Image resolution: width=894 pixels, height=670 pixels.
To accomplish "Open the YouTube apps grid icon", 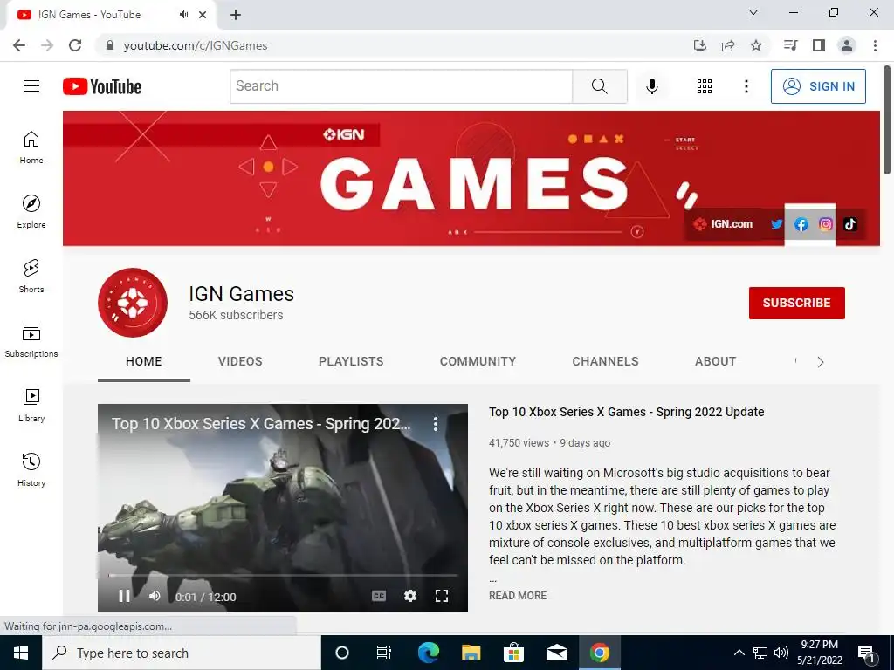I will (705, 86).
